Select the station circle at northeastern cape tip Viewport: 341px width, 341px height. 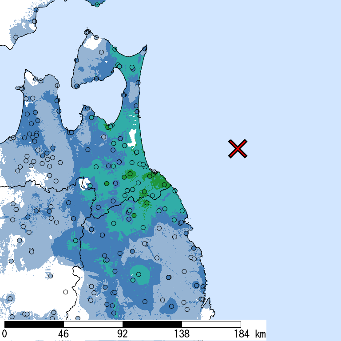145,48
